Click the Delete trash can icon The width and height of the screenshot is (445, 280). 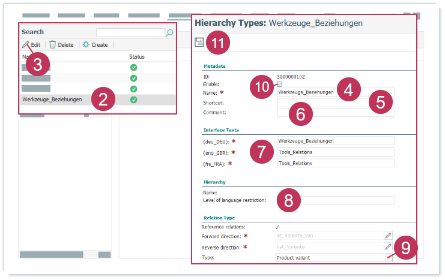click(53, 44)
